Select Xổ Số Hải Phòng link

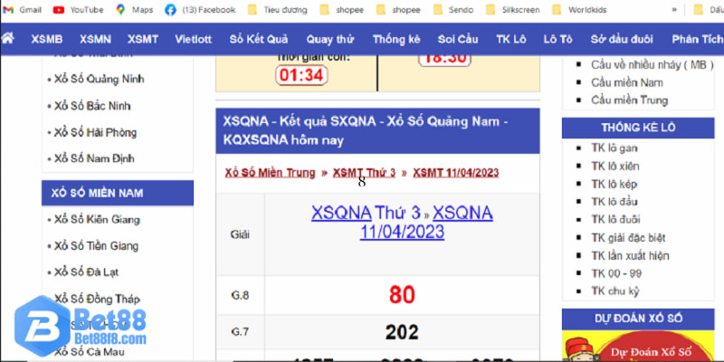click(x=95, y=133)
